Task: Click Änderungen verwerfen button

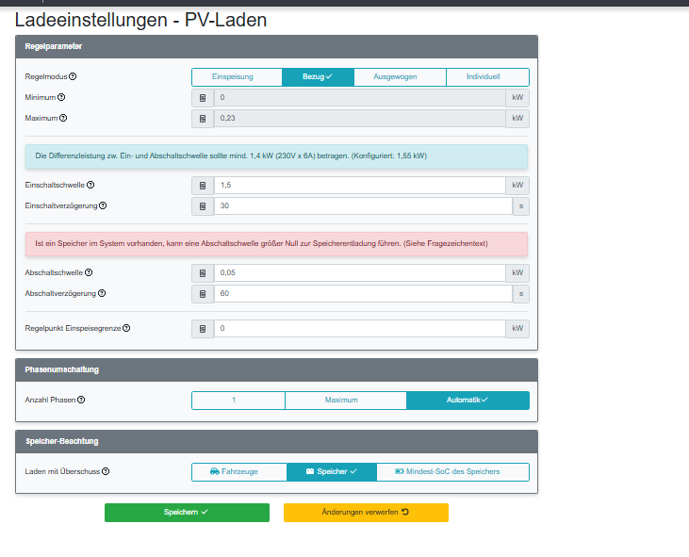Action: [366, 513]
